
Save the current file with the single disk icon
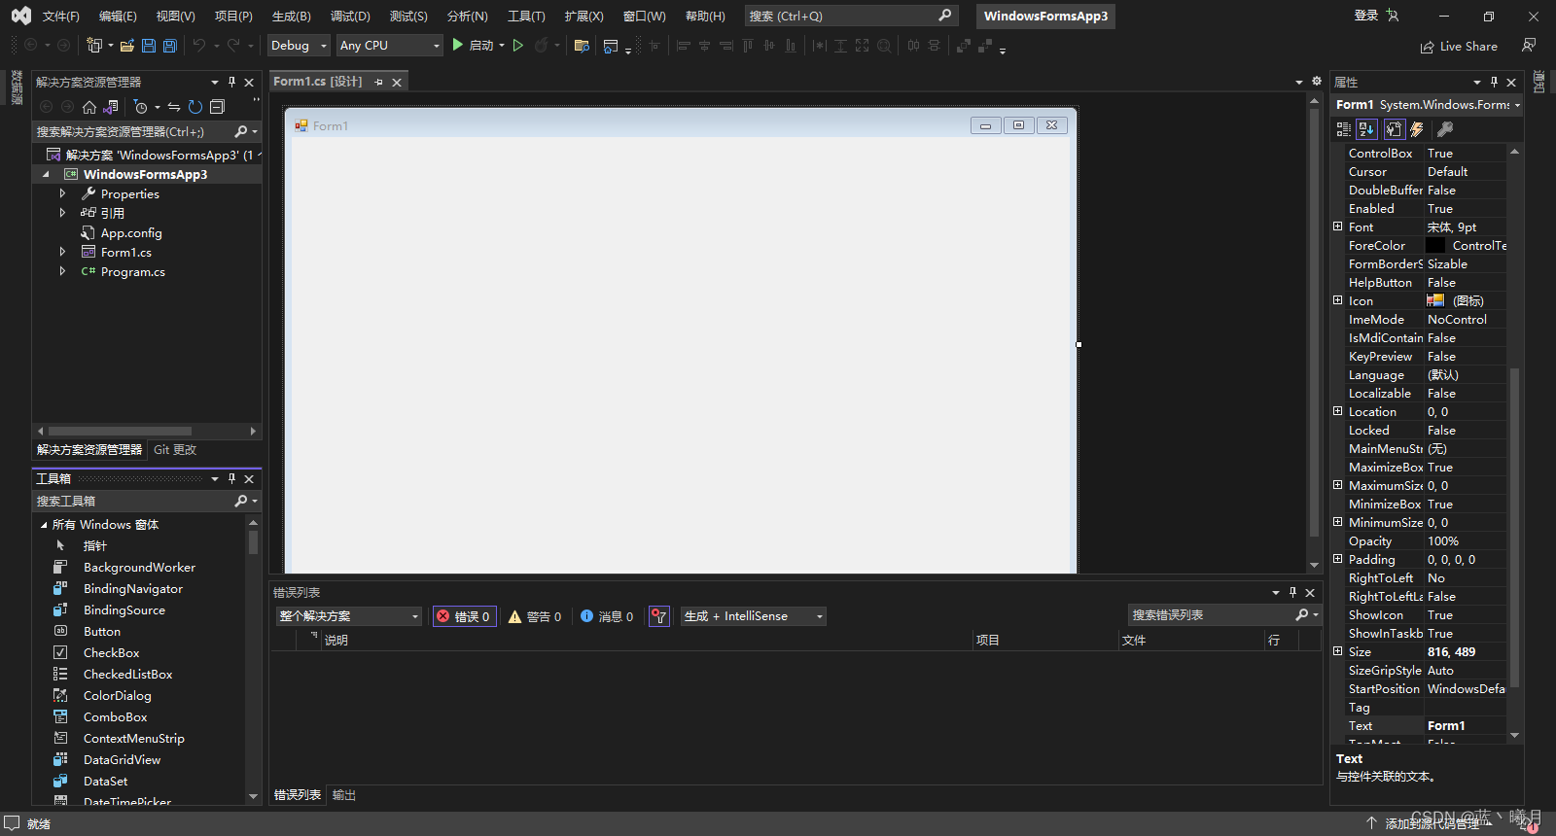pos(149,46)
